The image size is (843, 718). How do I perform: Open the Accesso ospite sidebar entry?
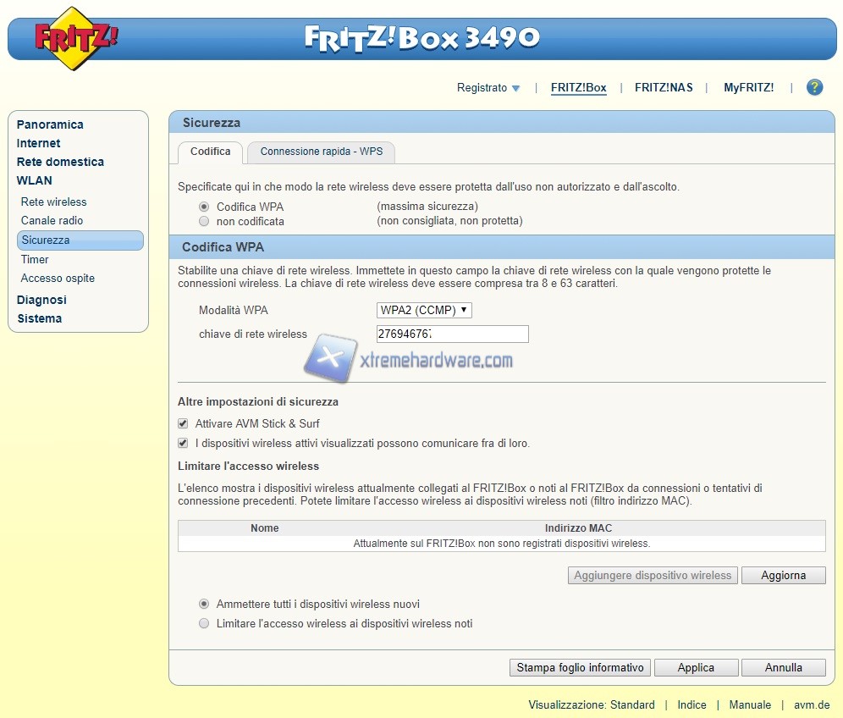pos(58,279)
